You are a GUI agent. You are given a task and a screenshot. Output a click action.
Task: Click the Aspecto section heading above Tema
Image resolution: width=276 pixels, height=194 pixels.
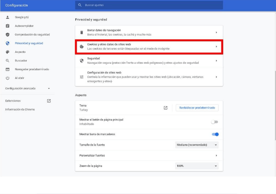81,95
